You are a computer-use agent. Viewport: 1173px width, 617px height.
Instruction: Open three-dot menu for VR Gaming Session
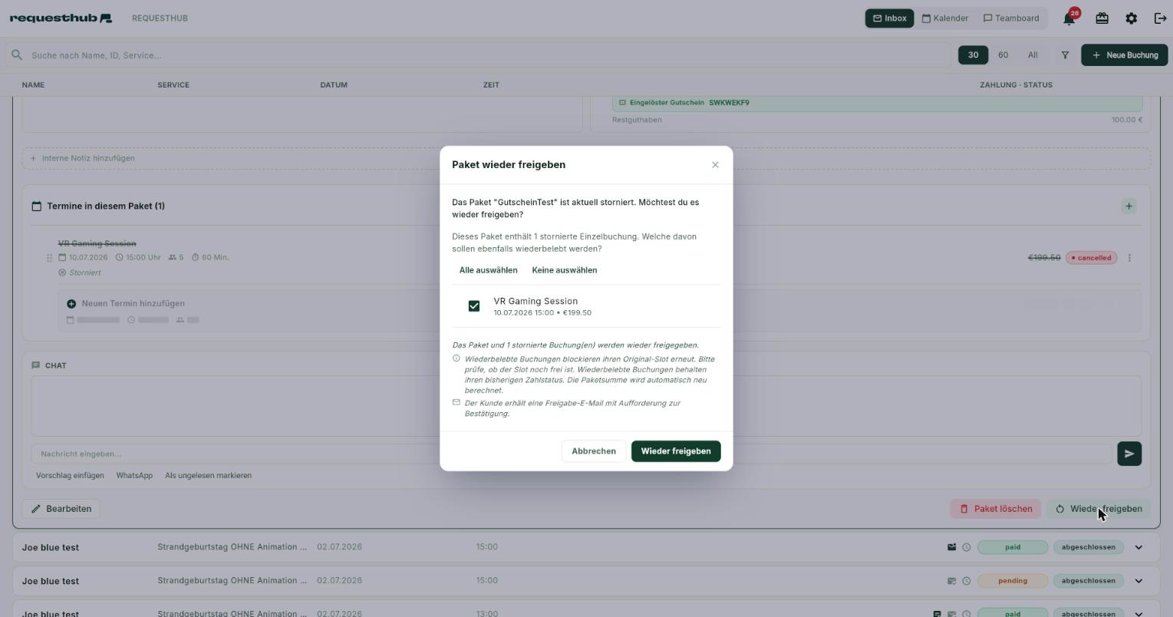pyautogui.click(x=1129, y=258)
